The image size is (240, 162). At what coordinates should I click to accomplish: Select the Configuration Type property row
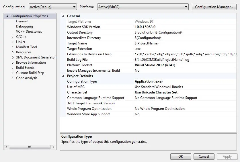[148, 81]
